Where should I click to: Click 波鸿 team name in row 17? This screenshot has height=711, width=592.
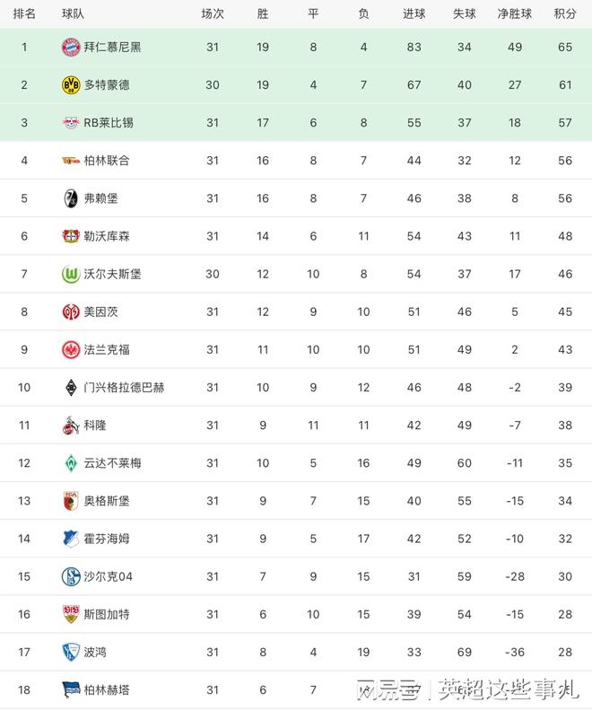[x=95, y=652]
